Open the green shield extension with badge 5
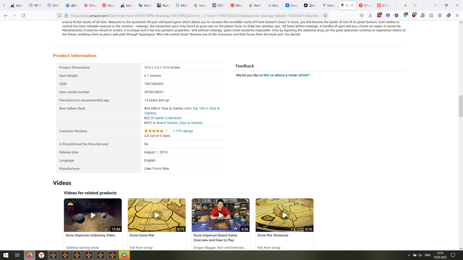The height and width of the screenshot is (260, 463). tap(405, 15)
